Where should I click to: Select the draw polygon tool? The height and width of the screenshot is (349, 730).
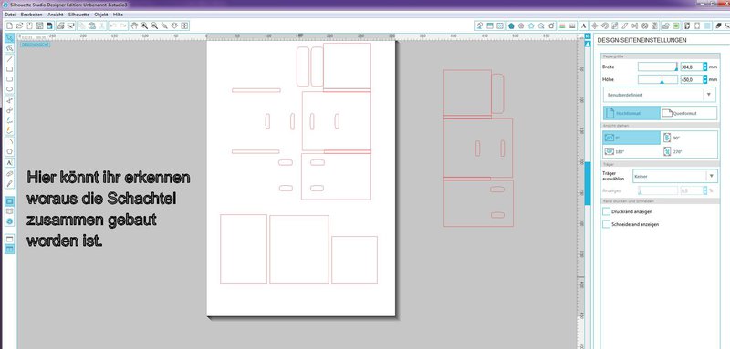tap(9, 152)
